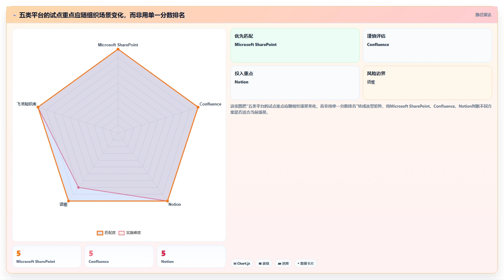This screenshot has width=504, height=280.
Task: Click the Notion axis label on chart
Action: 175,204
